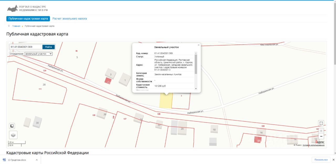
Task: Click the Word icon of 13 Градплан.docx
Action: point(4,160)
